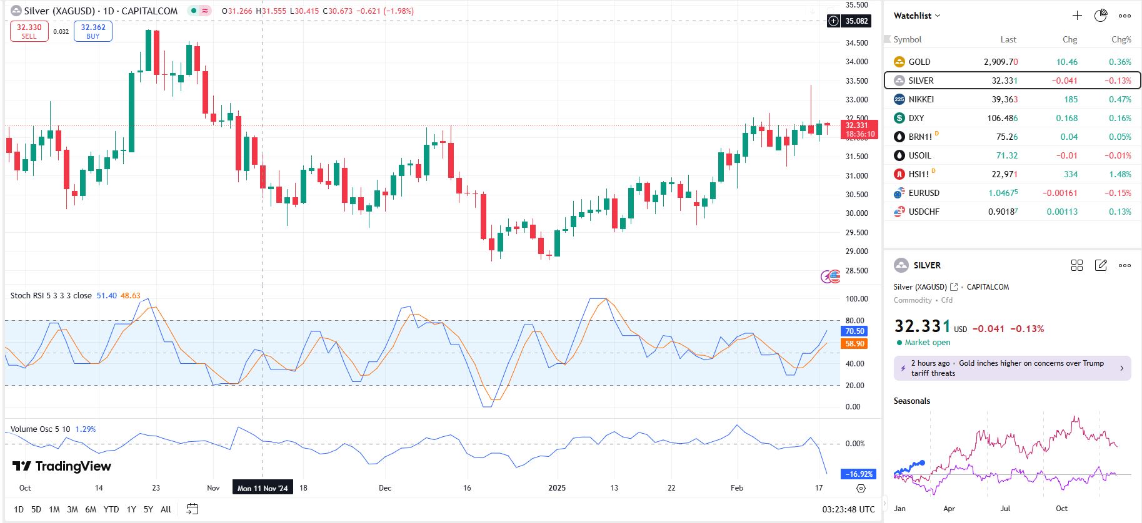Toggle the pink approximate data indicator in header

click(205, 11)
